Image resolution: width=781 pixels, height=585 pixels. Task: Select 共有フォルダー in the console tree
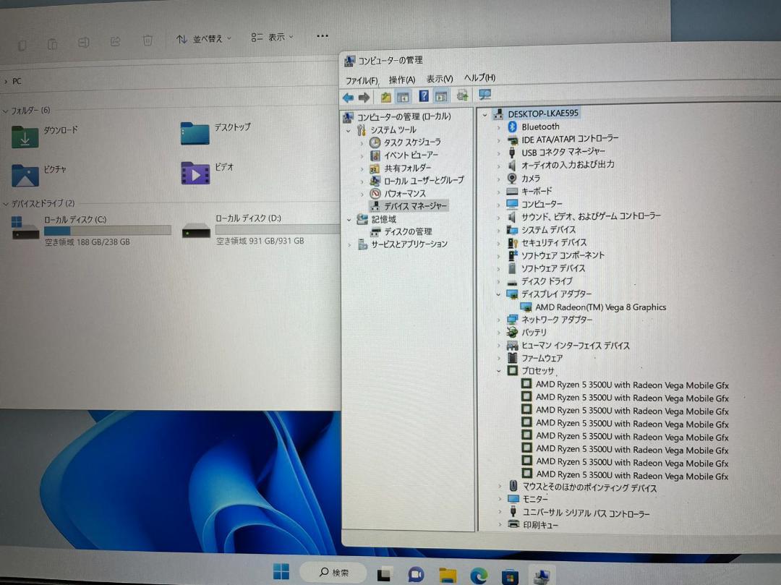coord(407,168)
